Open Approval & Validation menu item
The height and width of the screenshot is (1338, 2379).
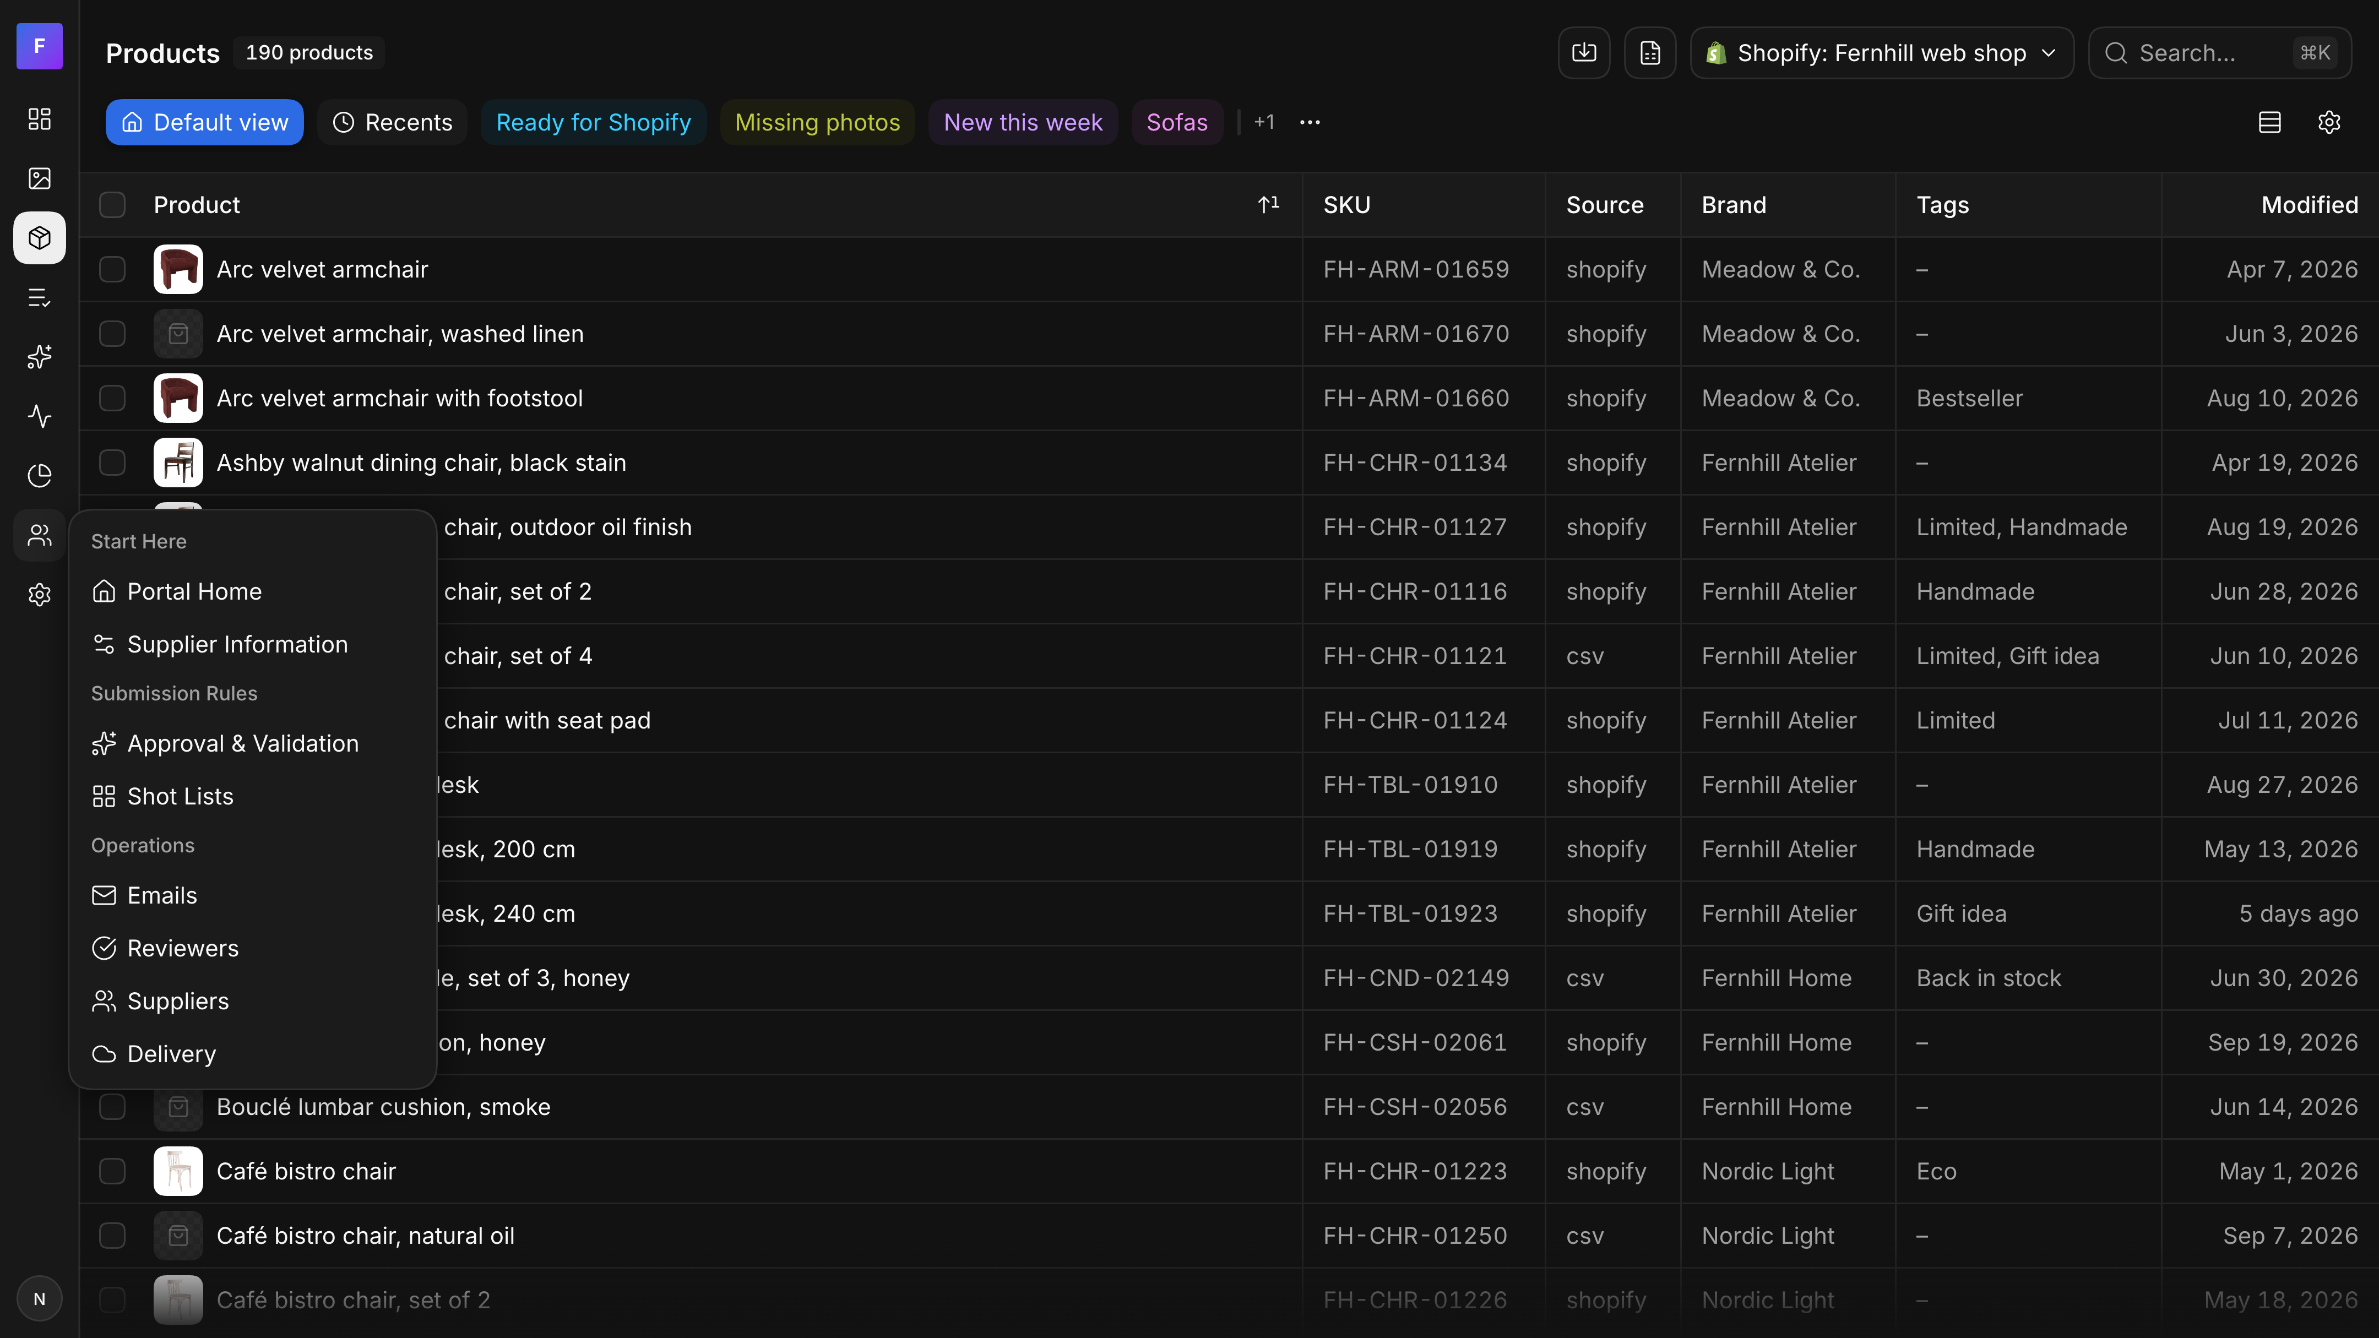(252, 743)
